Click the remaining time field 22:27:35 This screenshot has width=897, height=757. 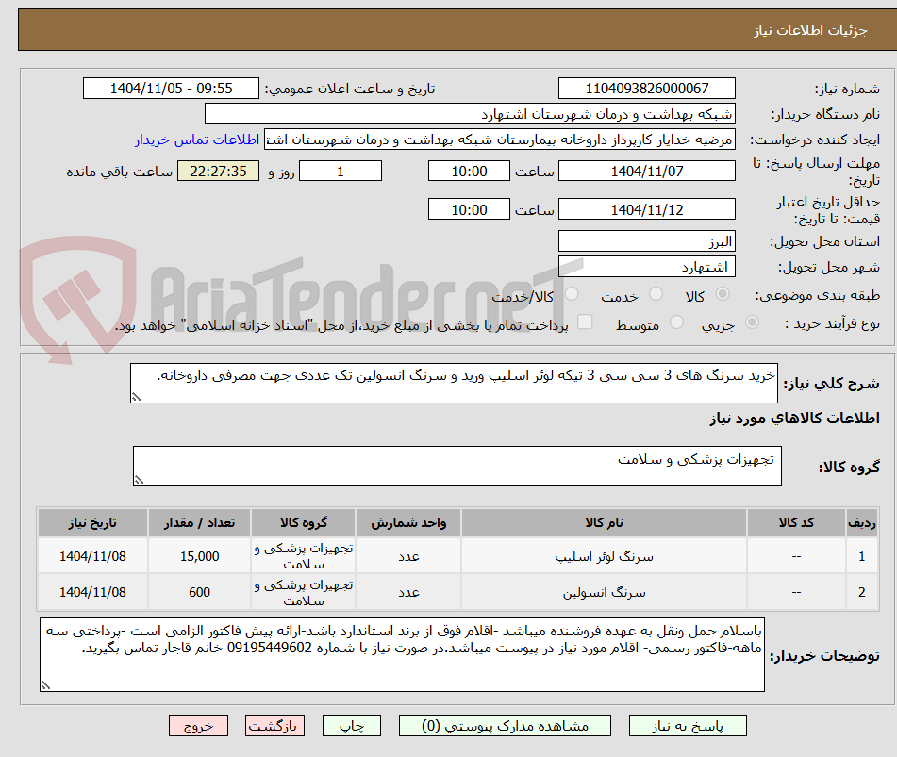(x=218, y=171)
